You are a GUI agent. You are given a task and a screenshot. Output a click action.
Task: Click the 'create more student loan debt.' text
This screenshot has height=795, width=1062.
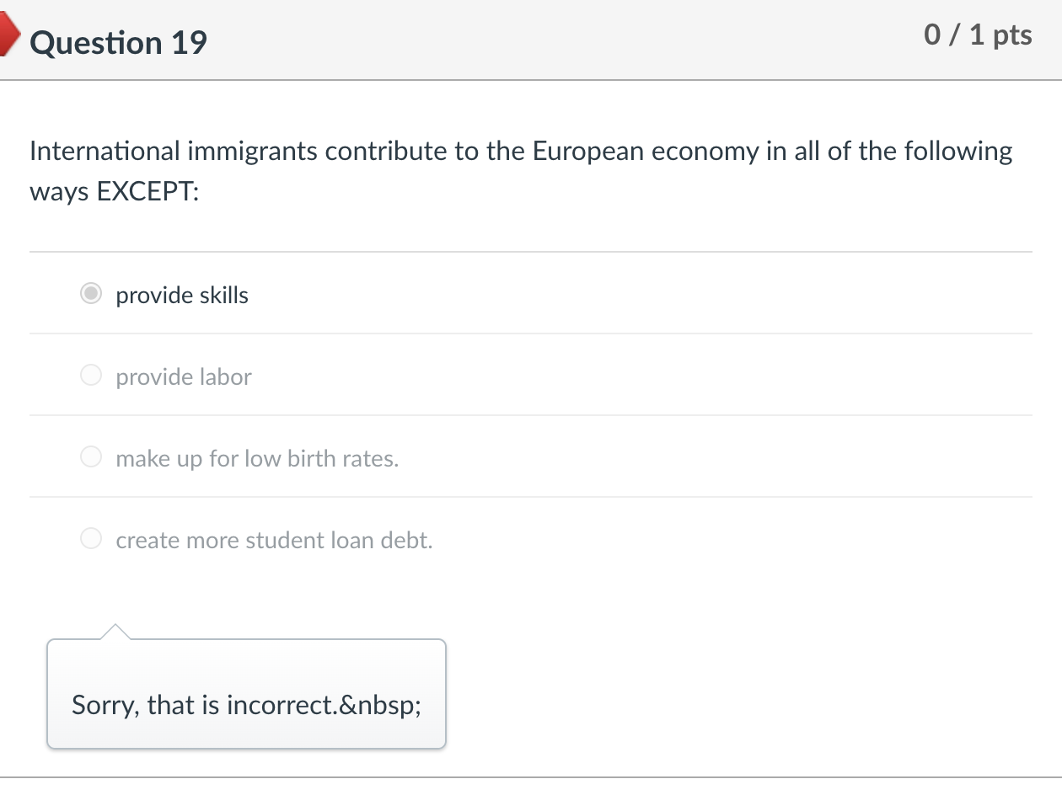click(x=274, y=541)
